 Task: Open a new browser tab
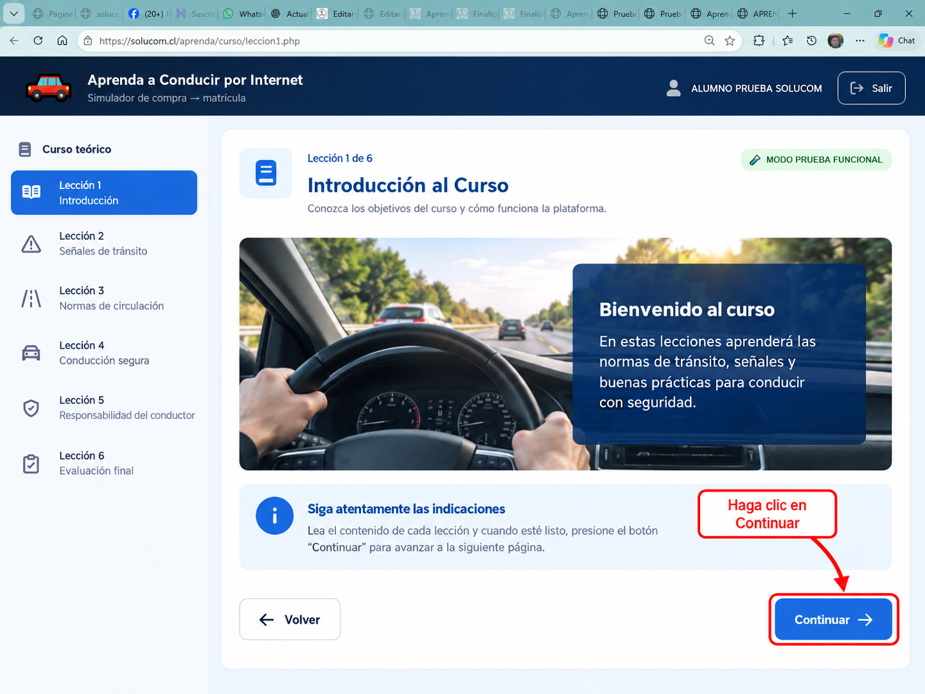pyautogui.click(x=792, y=13)
